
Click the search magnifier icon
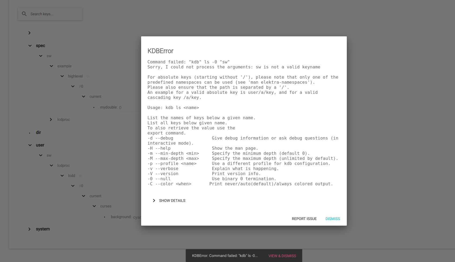pyautogui.click(x=24, y=14)
